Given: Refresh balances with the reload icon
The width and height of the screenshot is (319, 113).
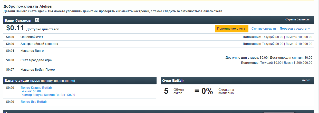Looking at the screenshot, I should [37, 20].
